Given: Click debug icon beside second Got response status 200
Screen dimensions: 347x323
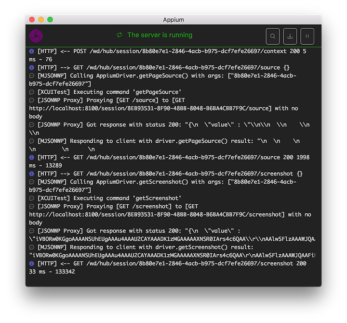Looking at the screenshot, I should click(x=32, y=231).
